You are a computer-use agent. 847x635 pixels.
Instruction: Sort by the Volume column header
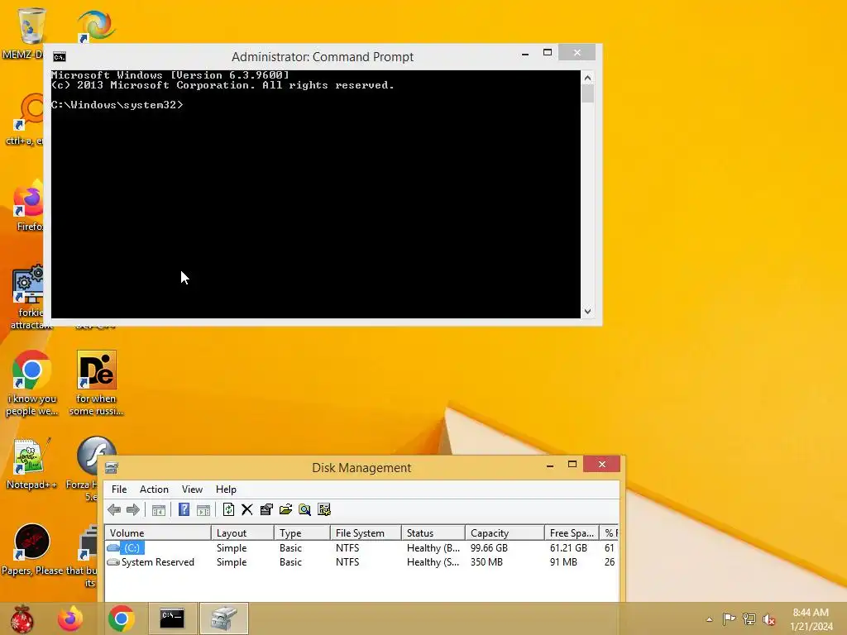157,533
